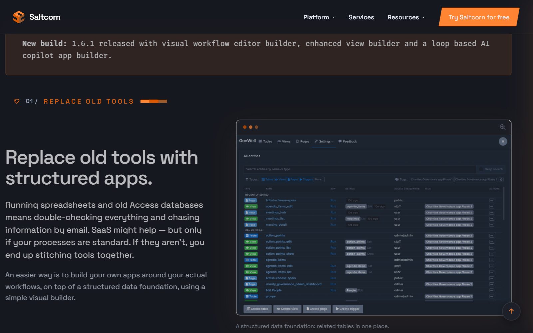Viewport: 533px width, 333px height.
Task: Expand Settings in the GovWell screenshot navbar
Action: (x=324, y=141)
